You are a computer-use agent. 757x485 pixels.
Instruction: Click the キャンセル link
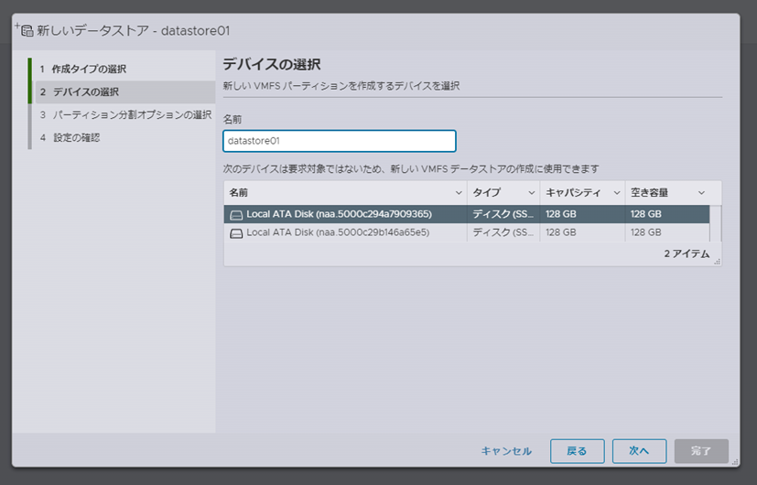point(506,451)
